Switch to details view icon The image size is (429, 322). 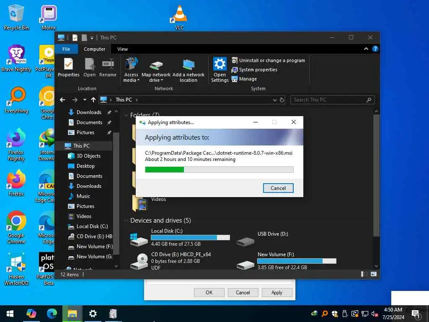point(364,274)
